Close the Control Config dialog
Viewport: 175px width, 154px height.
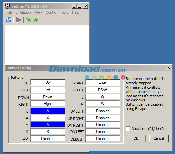[169, 68]
